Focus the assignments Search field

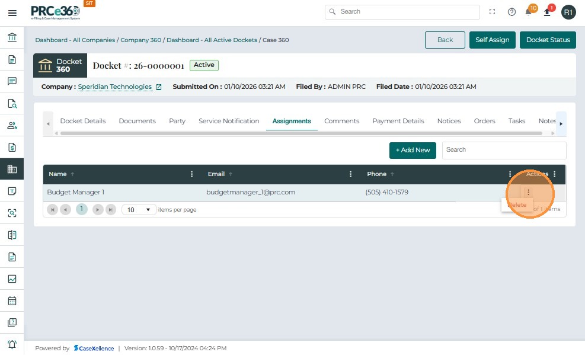504,151
